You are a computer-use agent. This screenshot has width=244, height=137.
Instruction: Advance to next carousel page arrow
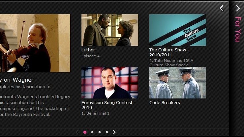(114, 132)
